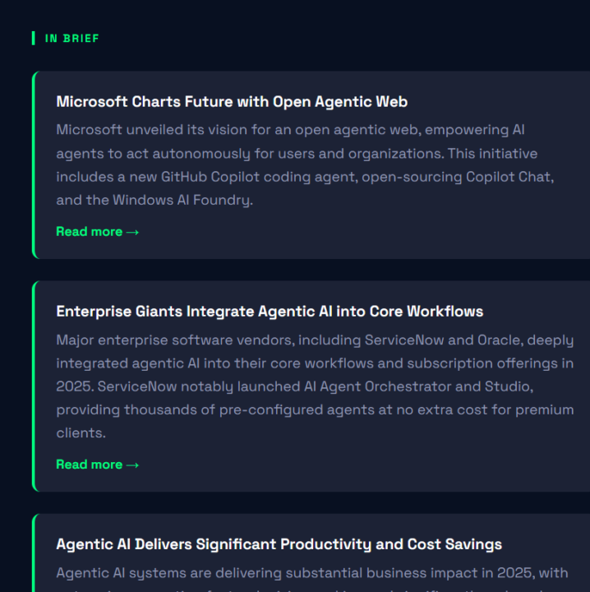Click green left border of Productivity and Cost Savings card
Viewport: 590px width, 592px height.
34,553
